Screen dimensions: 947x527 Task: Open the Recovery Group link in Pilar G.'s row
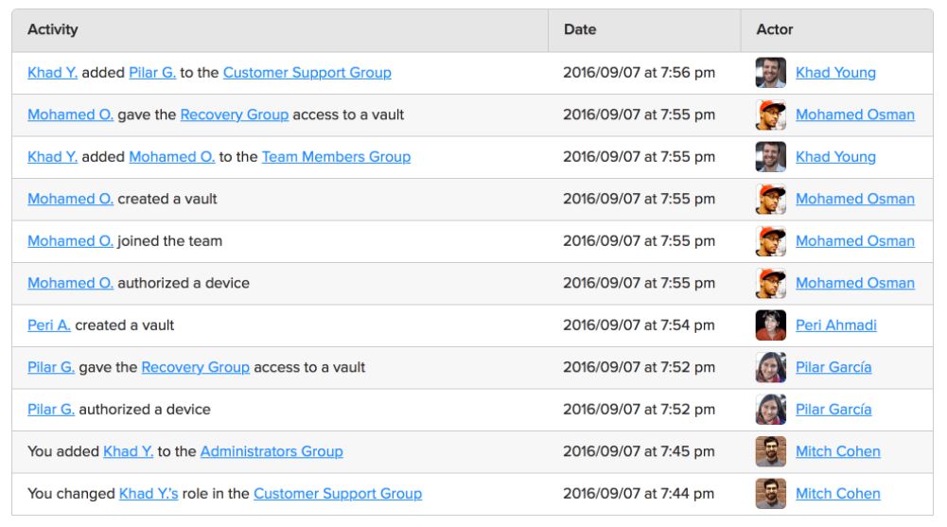point(195,368)
